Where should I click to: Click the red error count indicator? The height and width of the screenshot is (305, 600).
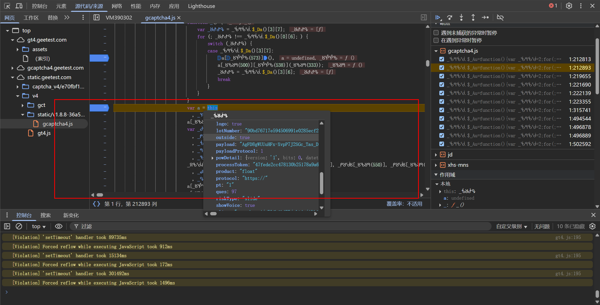(553, 6)
